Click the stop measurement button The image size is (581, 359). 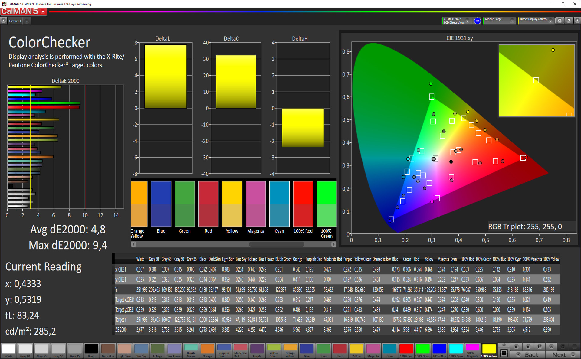point(516,346)
